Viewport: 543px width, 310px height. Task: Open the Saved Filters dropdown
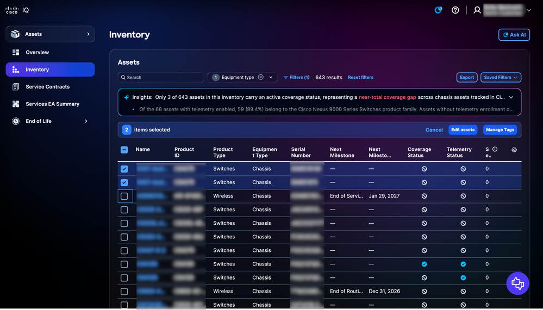[501, 78]
